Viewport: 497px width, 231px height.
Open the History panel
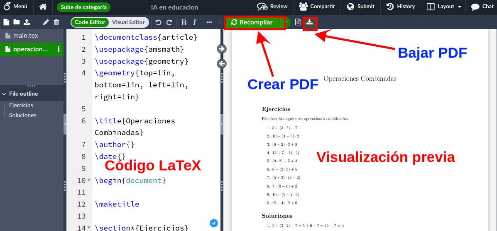(400, 7)
